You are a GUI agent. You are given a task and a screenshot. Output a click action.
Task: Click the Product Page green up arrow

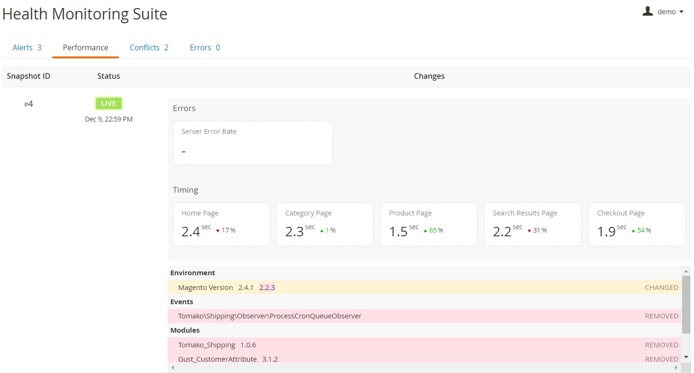(425, 231)
